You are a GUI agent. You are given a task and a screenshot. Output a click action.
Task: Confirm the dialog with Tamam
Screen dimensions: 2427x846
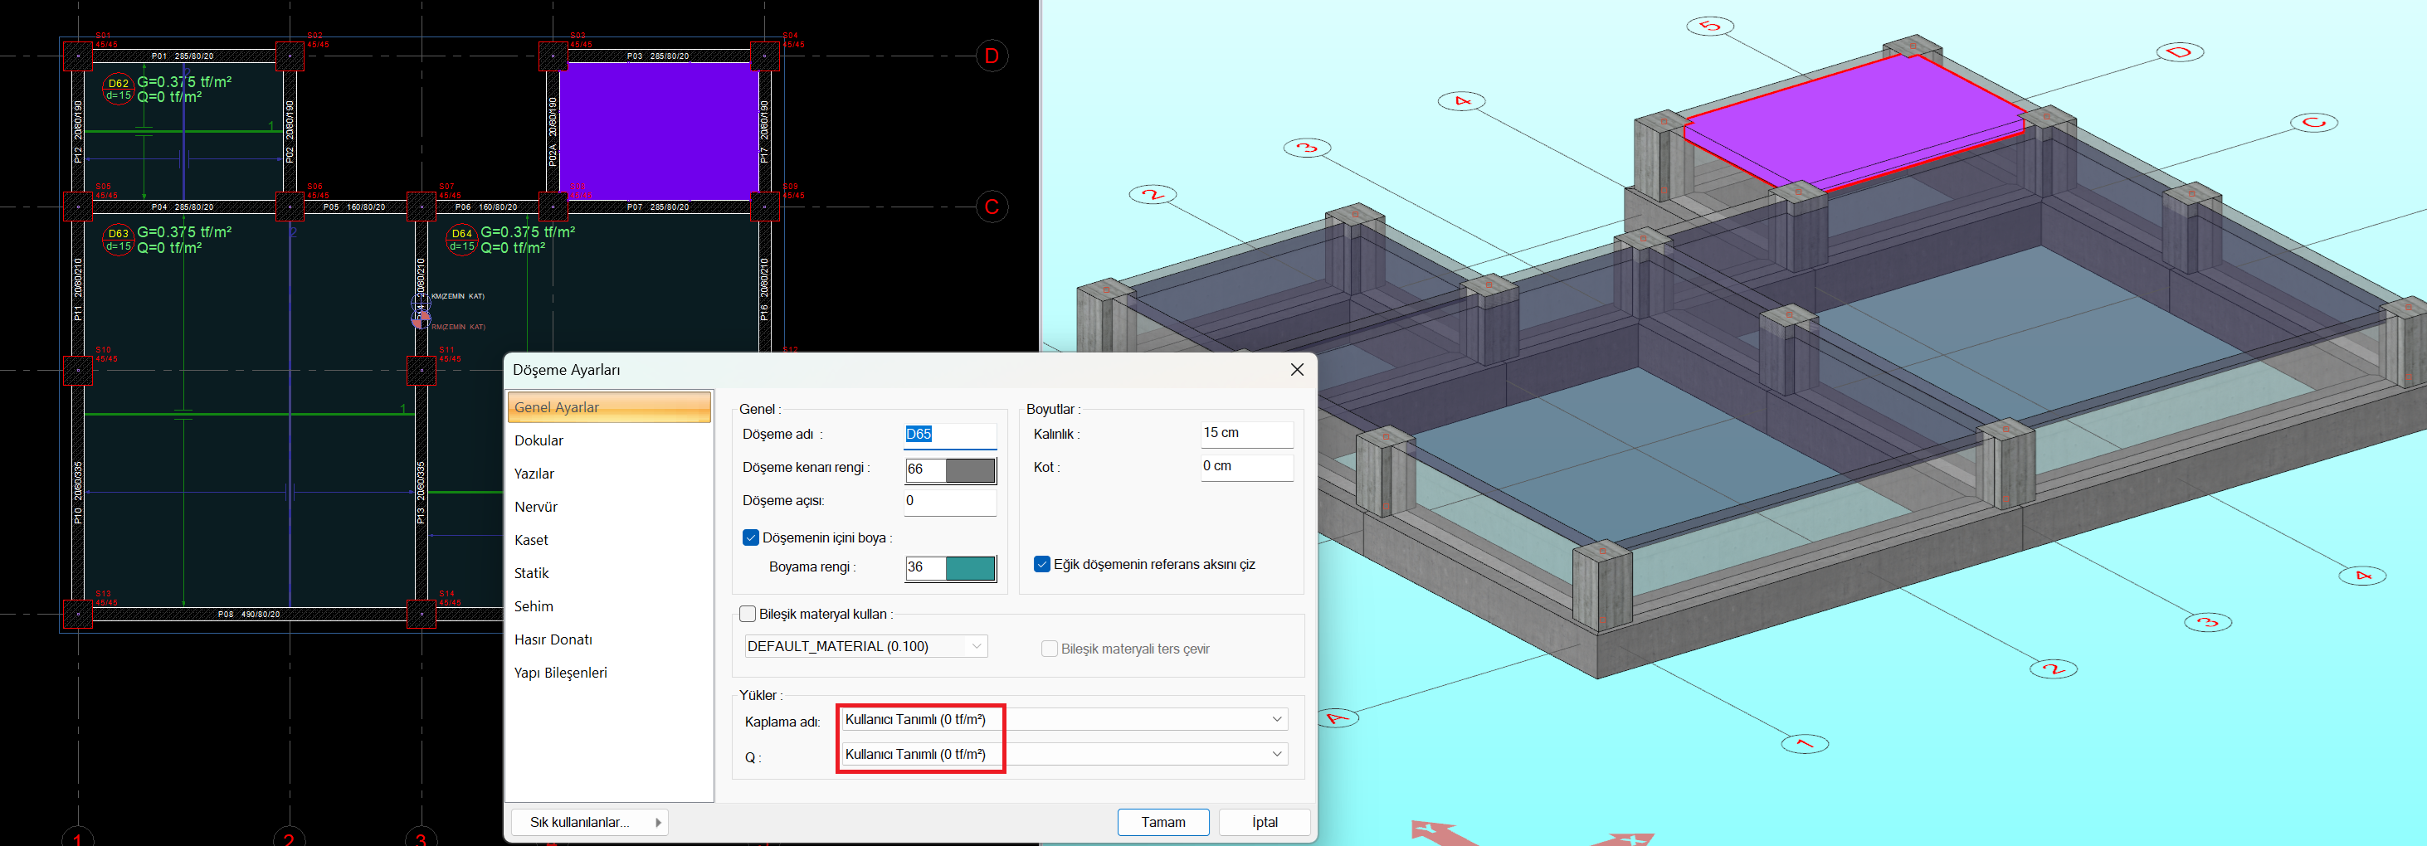click(1162, 823)
